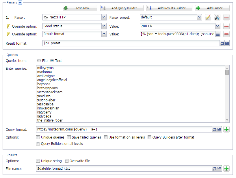
Task: Click the 'ladygaga' query line
Action: (44, 116)
